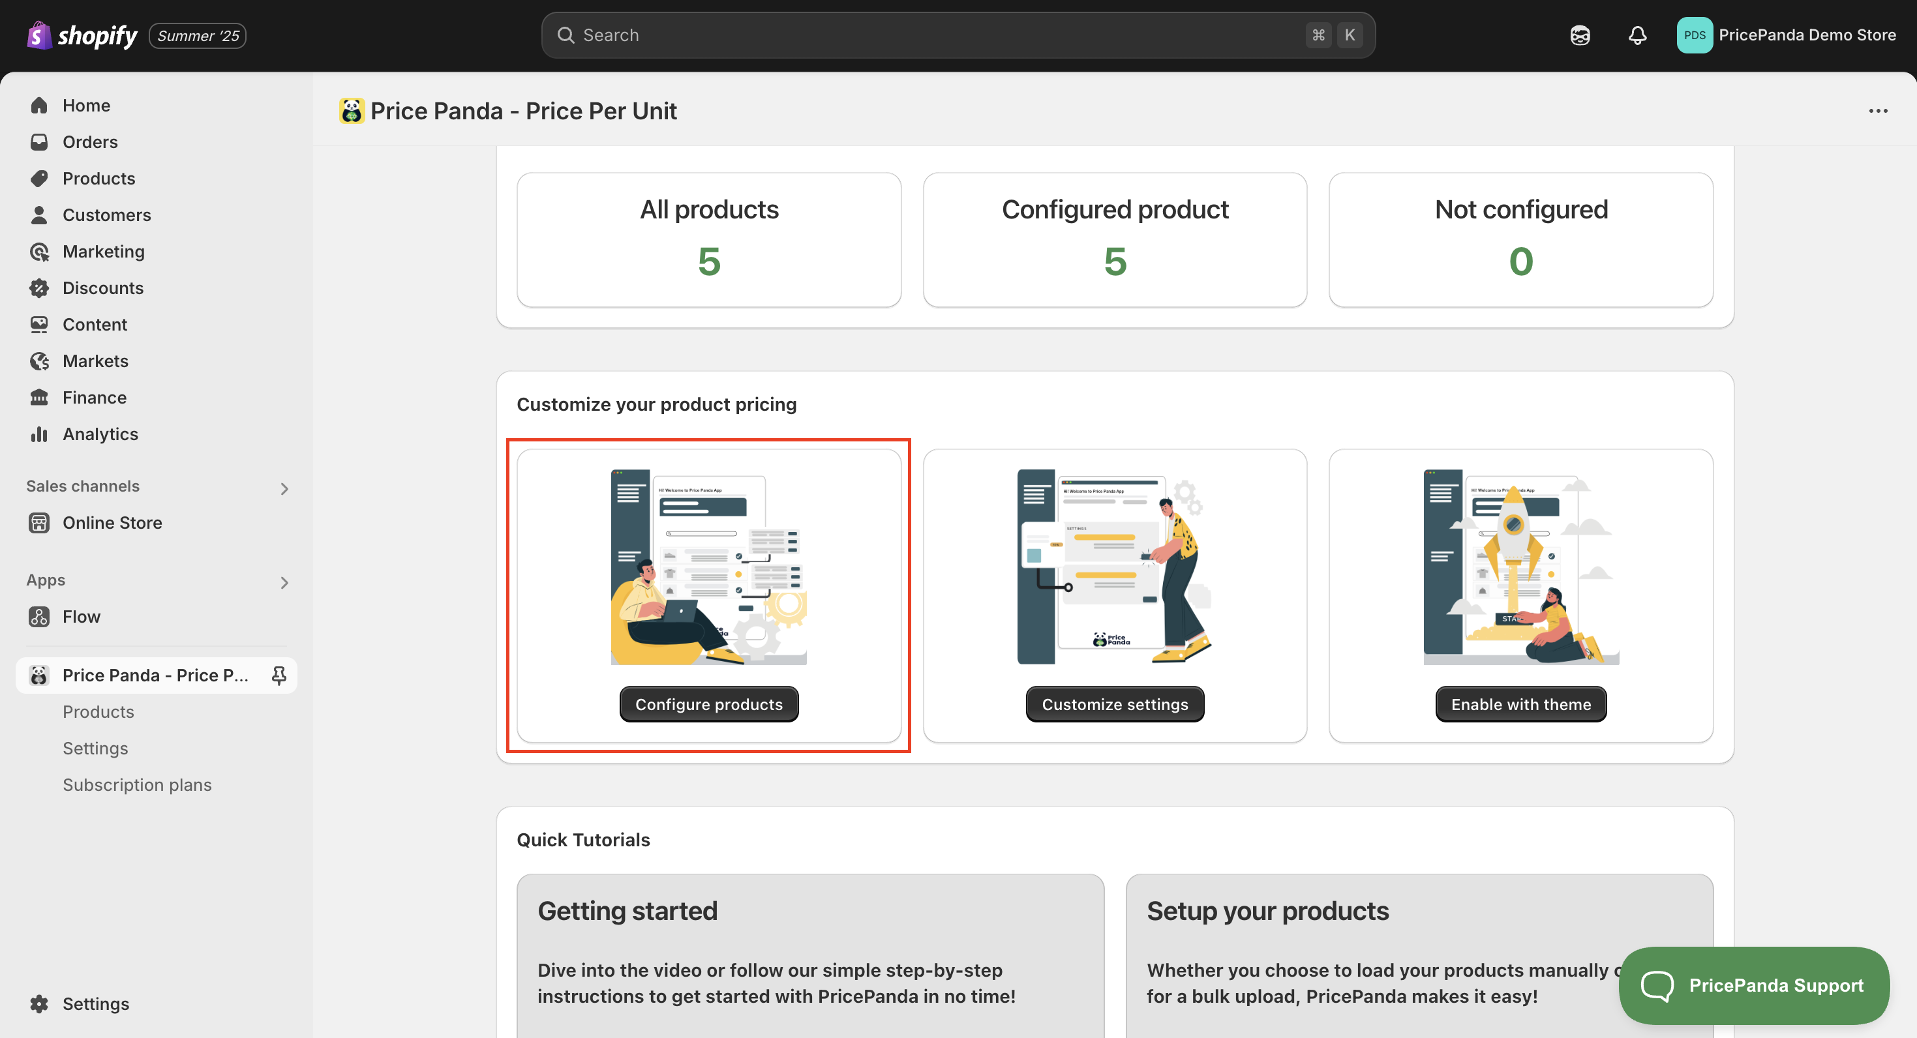Open the Summer '25 edition badge

(198, 36)
